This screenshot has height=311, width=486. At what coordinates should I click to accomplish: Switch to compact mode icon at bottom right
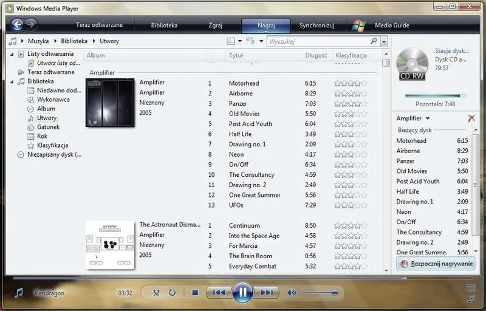[x=471, y=299]
